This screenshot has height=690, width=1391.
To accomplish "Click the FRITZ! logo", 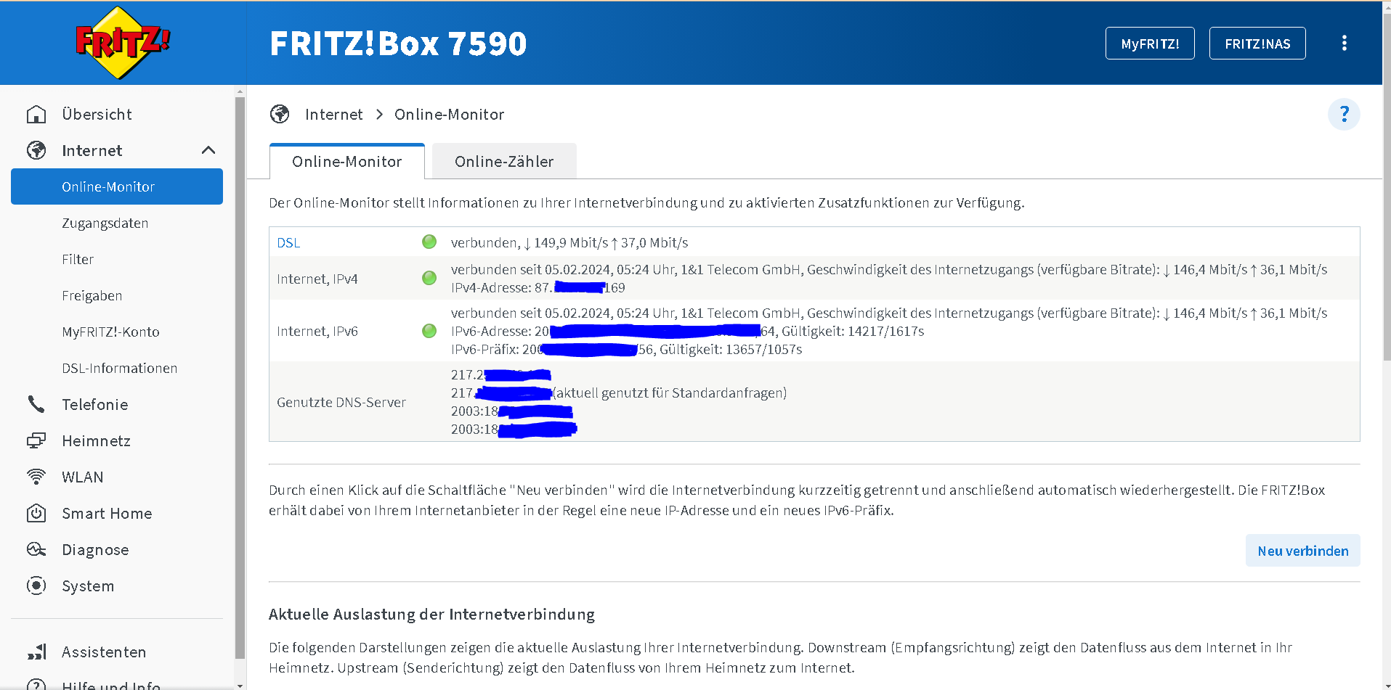I will [123, 42].
